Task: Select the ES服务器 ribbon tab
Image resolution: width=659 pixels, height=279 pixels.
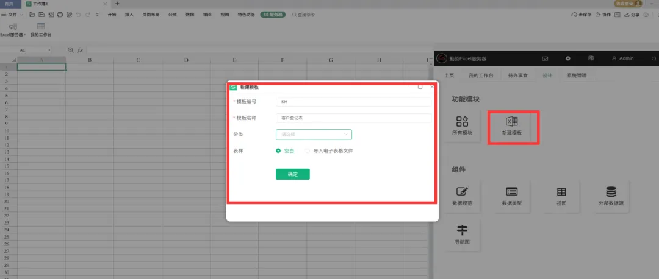Action: (x=273, y=15)
